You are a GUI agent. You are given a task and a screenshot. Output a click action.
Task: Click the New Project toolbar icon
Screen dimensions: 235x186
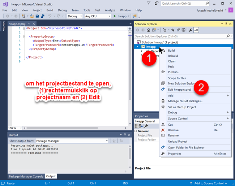point(23,16)
